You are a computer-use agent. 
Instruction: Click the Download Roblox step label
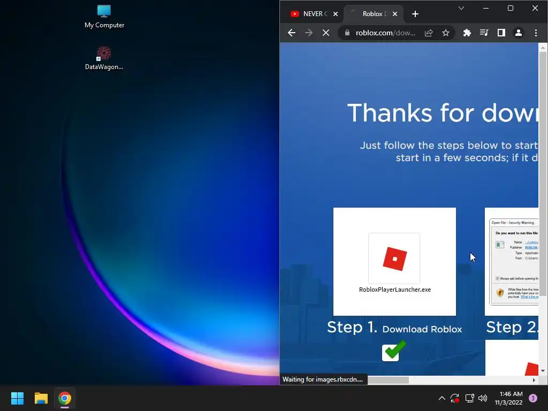[x=422, y=329]
